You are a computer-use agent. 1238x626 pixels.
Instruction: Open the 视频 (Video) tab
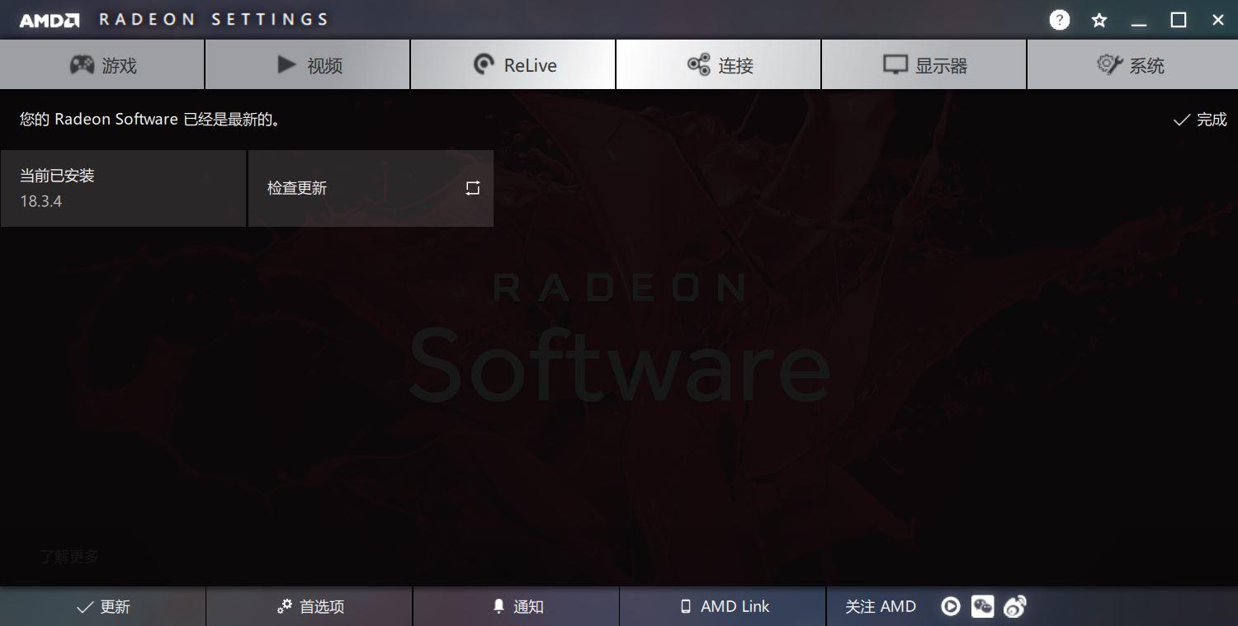click(308, 64)
